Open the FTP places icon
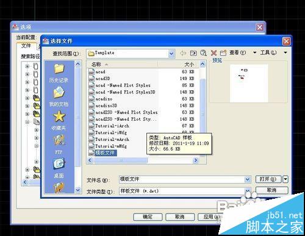 point(59,141)
